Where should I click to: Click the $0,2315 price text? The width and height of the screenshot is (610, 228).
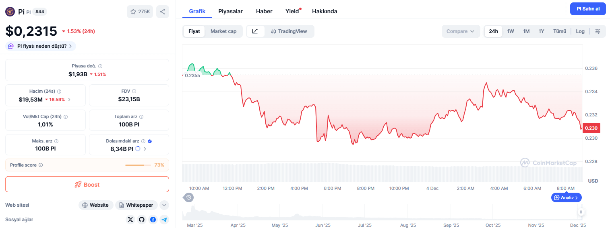click(x=31, y=31)
